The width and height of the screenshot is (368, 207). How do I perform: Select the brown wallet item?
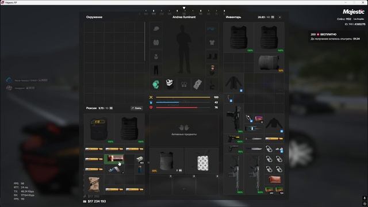click(274, 179)
